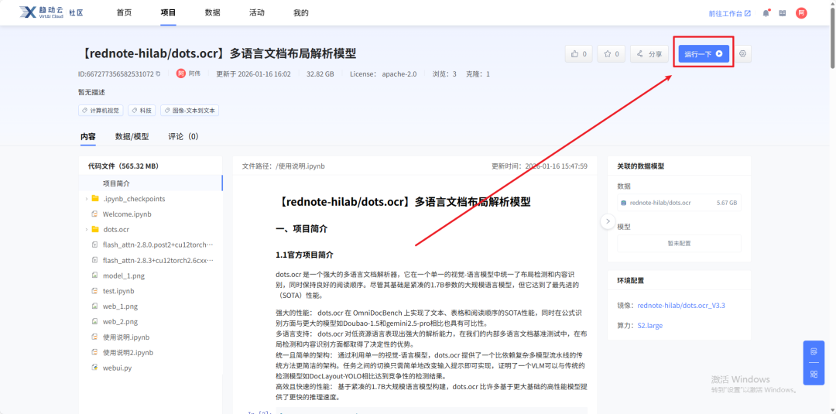836x414 pixels.
Task: Click the 分享 share button
Action: (x=649, y=54)
